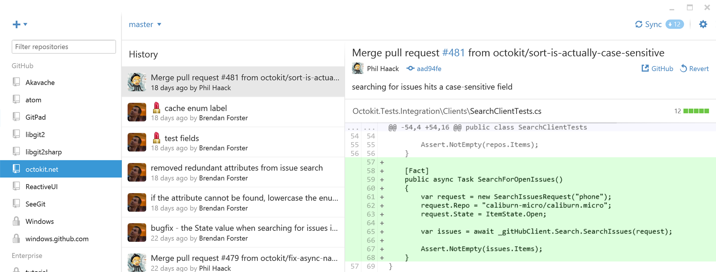Click the lock icon beside Windows repository
This screenshot has width=716, height=272.
coord(16,221)
